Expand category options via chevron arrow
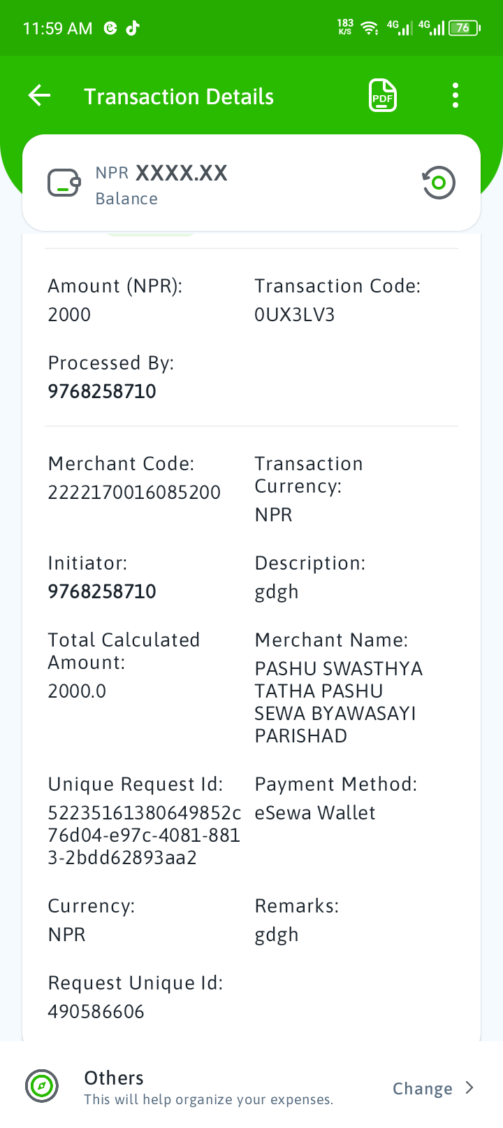The height and width of the screenshot is (1128, 503). point(469,1087)
